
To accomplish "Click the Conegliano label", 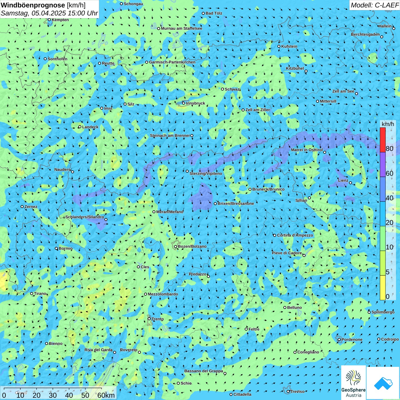I will 308,352.
